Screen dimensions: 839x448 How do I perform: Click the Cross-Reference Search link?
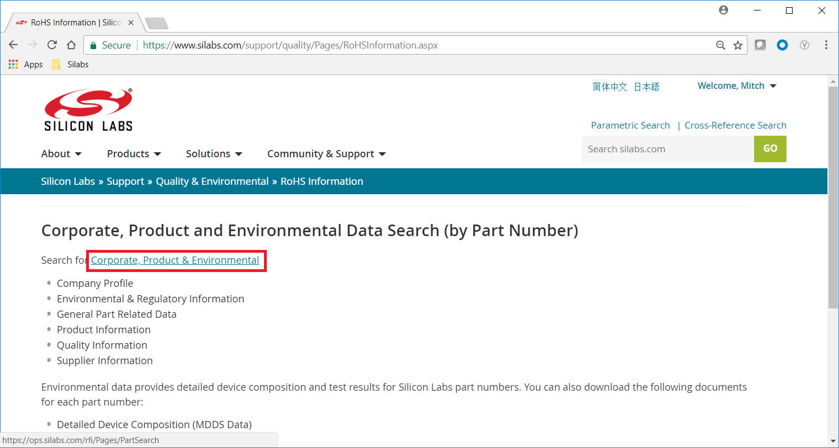[735, 125]
